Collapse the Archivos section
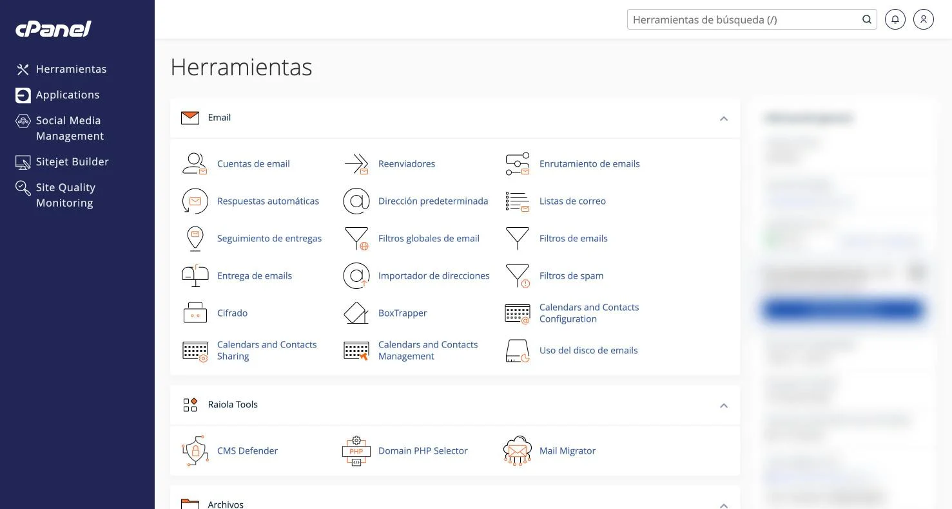Screen dimensions: 952x509 (x=724, y=505)
